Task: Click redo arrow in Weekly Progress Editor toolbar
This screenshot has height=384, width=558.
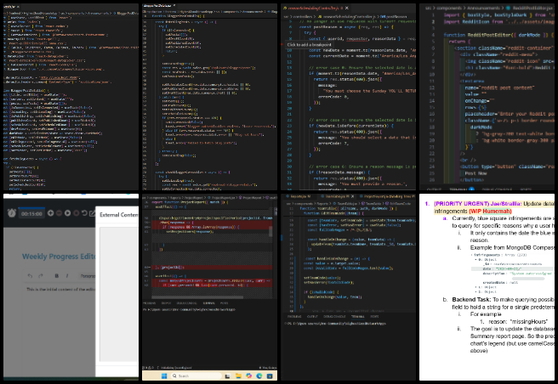Action: coord(40,276)
